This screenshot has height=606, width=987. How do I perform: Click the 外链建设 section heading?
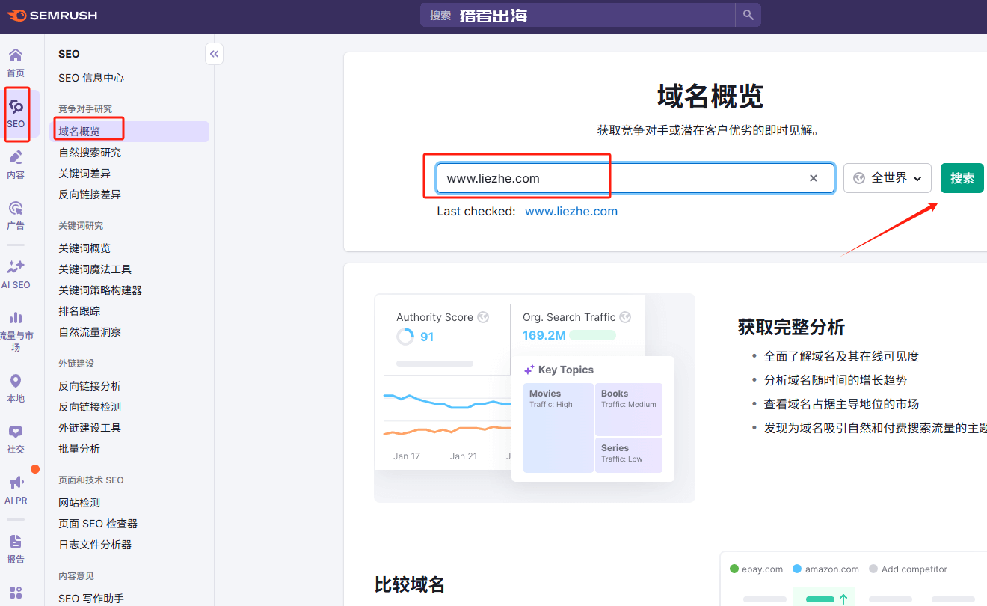(x=76, y=364)
